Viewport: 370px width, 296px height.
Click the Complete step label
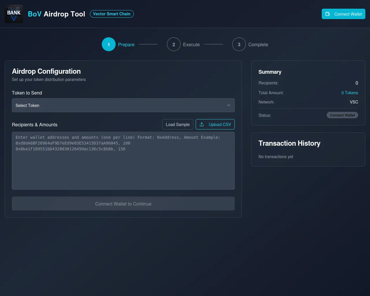click(258, 45)
